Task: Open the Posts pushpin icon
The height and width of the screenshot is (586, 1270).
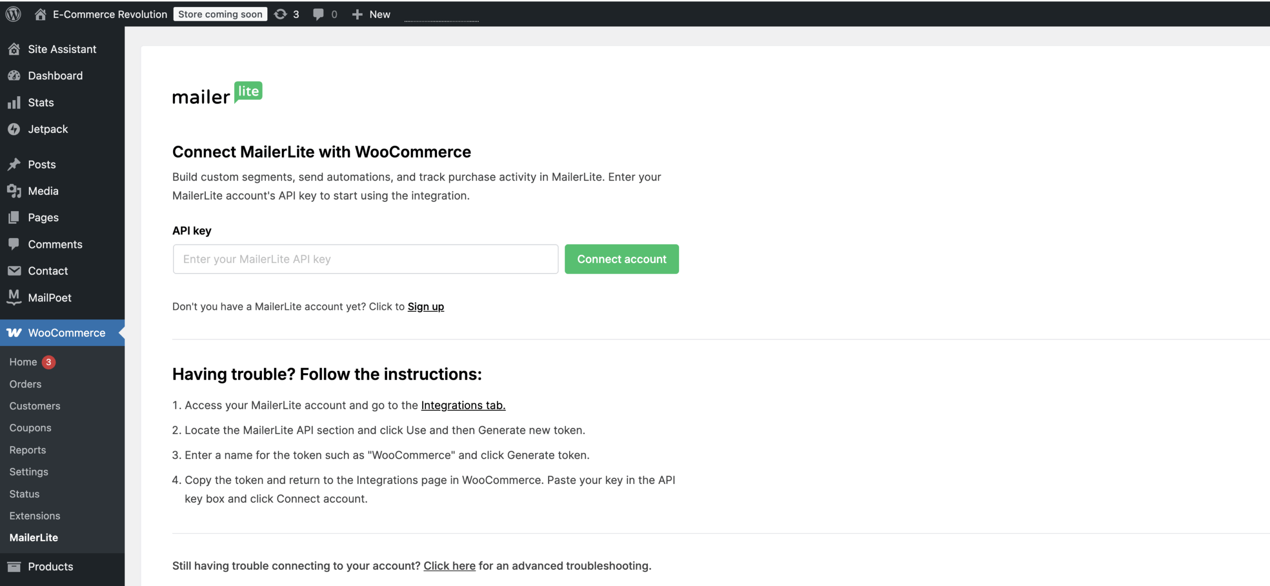Action: click(x=14, y=164)
